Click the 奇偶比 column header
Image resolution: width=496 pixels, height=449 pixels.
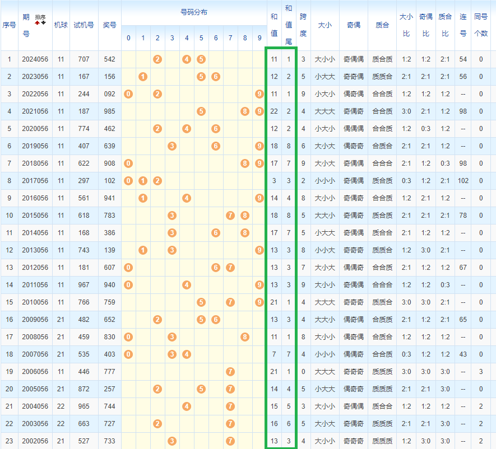tap(426, 25)
